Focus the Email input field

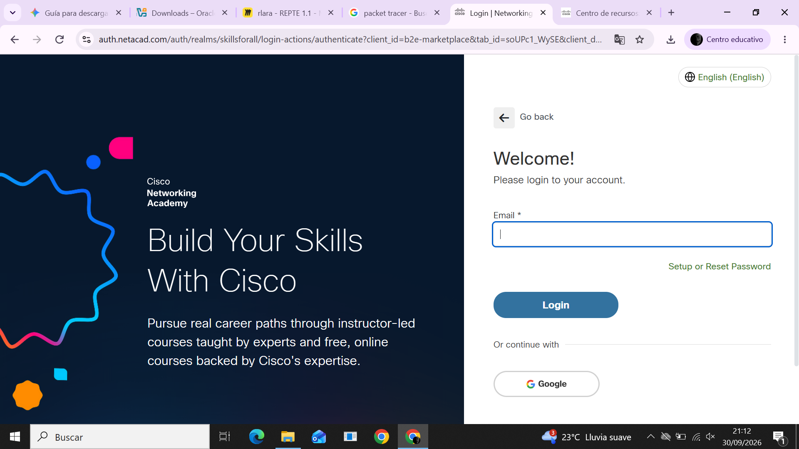pyautogui.click(x=632, y=234)
